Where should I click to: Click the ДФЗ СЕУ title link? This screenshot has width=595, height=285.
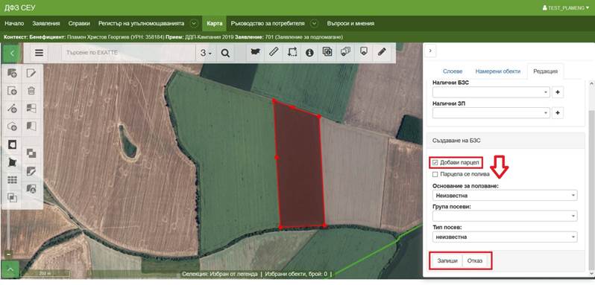pos(19,7)
